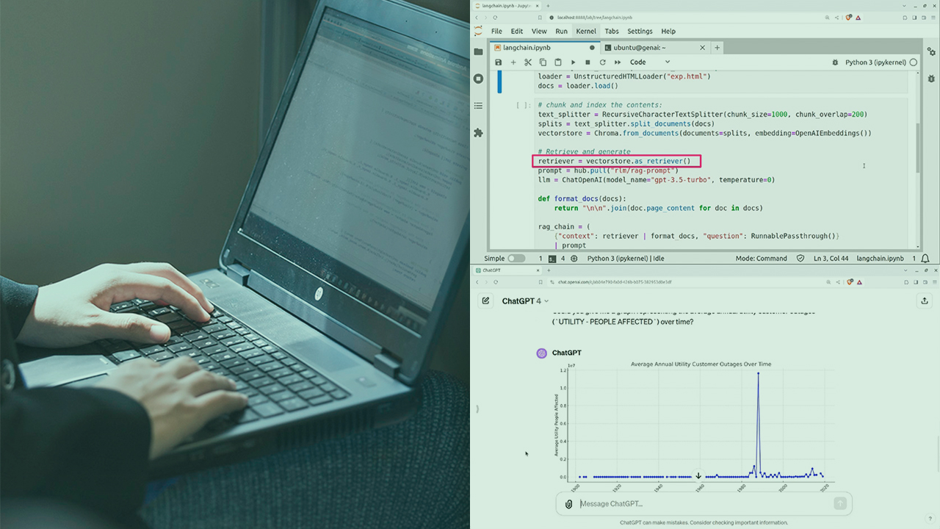The height and width of the screenshot is (529, 940).
Task: Restart kernel and run all cells
Action: point(618,62)
